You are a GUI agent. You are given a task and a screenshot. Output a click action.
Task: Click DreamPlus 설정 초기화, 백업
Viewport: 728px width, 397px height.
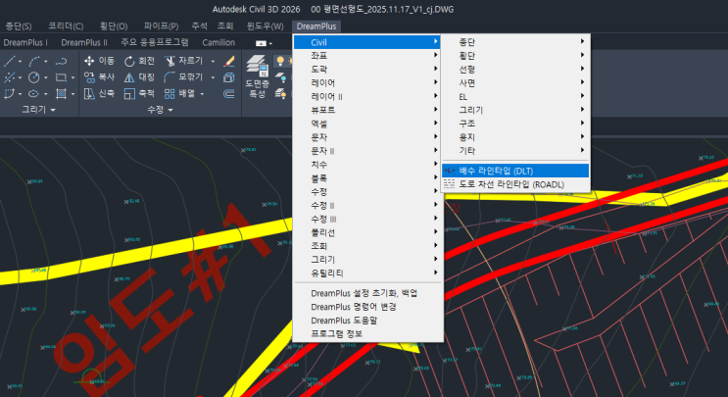[367, 293]
